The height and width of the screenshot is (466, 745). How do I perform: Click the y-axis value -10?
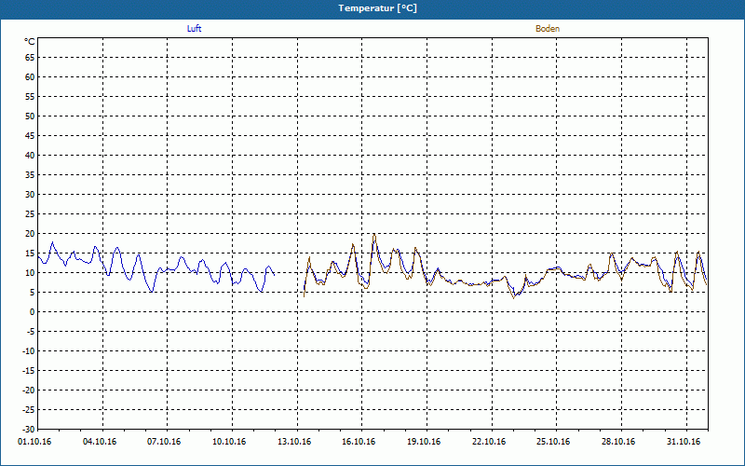point(29,351)
